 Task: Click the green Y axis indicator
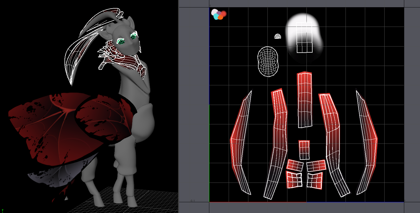2,210
